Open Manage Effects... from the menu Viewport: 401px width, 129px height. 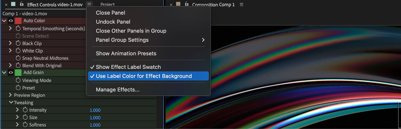[x=148, y=89]
